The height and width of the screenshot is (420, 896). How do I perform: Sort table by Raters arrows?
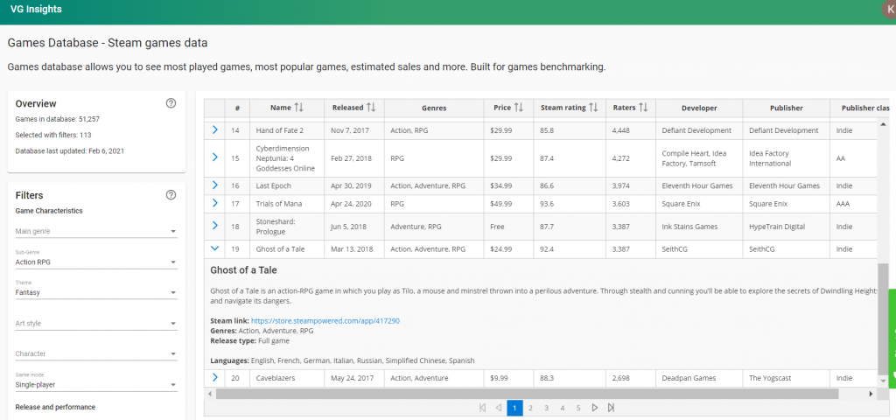(643, 108)
